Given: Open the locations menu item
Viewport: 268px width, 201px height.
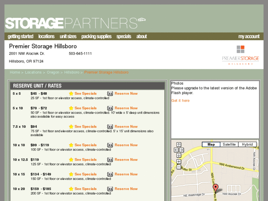Looking at the screenshot, I should point(46,36).
